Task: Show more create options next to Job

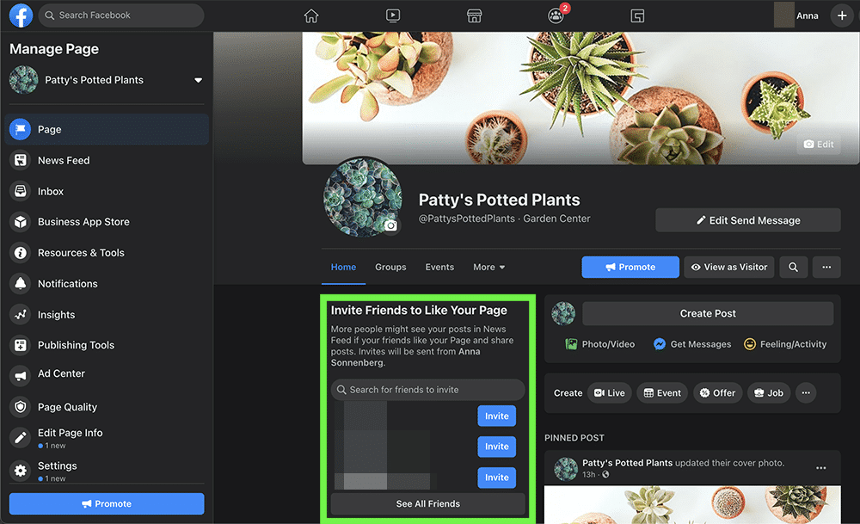Action: pyautogui.click(x=806, y=392)
